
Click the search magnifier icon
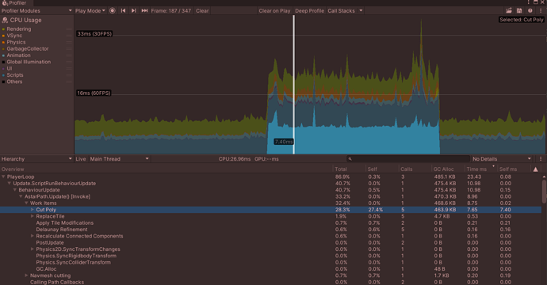[x=350, y=159]
